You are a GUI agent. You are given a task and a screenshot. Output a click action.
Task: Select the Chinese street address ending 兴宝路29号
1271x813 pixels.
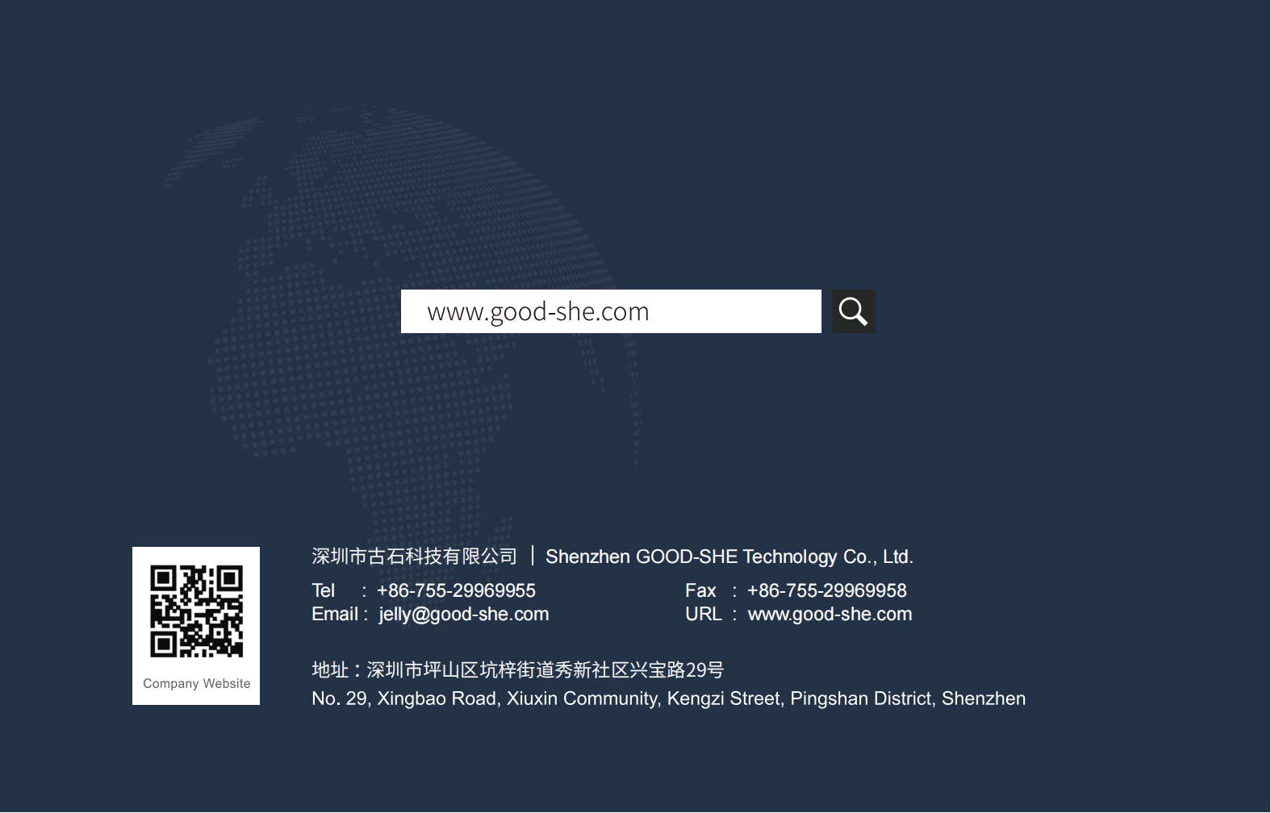(x=545, y=669)
